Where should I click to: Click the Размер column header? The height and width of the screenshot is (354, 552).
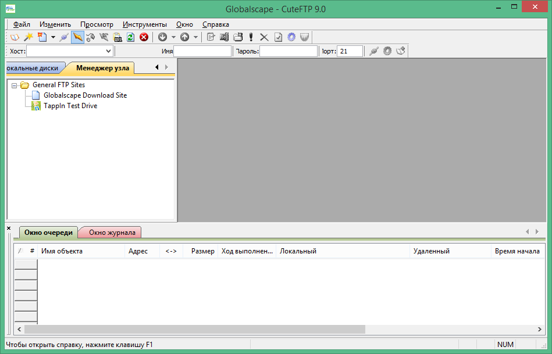point(200,251)
